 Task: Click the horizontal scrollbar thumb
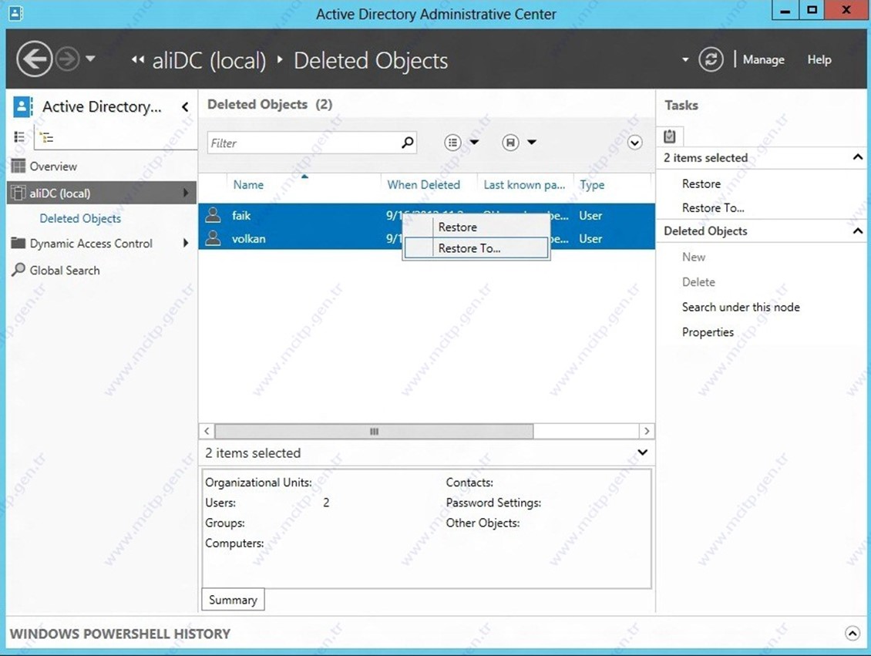374,431
